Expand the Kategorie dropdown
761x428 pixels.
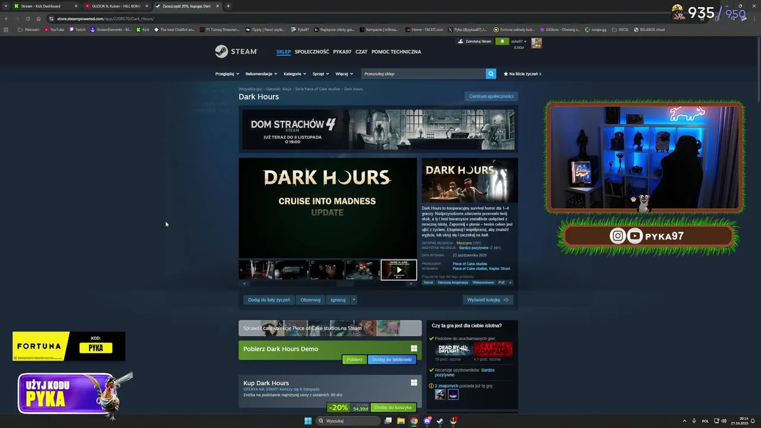point(295,74)
